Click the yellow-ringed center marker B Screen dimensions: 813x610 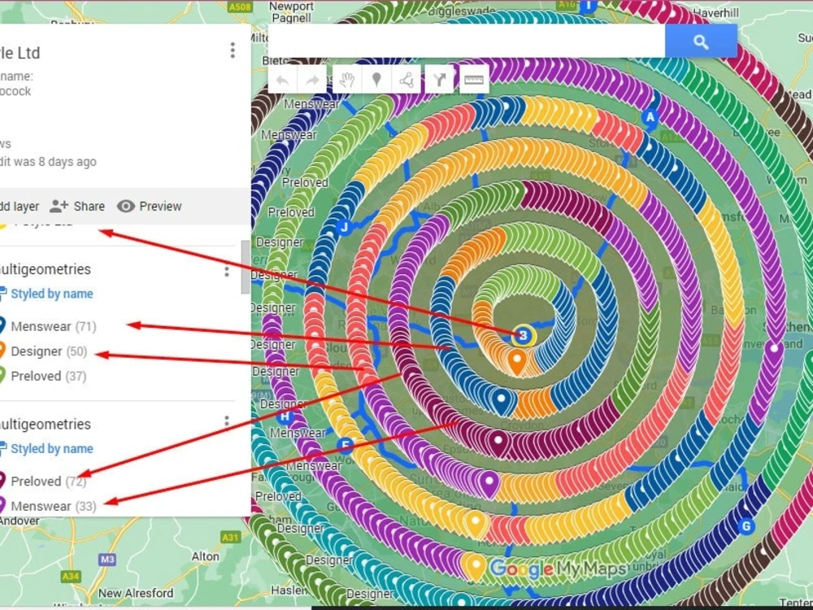tap(524, 336)
